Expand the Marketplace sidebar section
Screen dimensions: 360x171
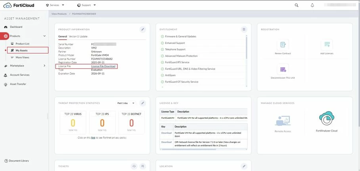coord(44,66)
